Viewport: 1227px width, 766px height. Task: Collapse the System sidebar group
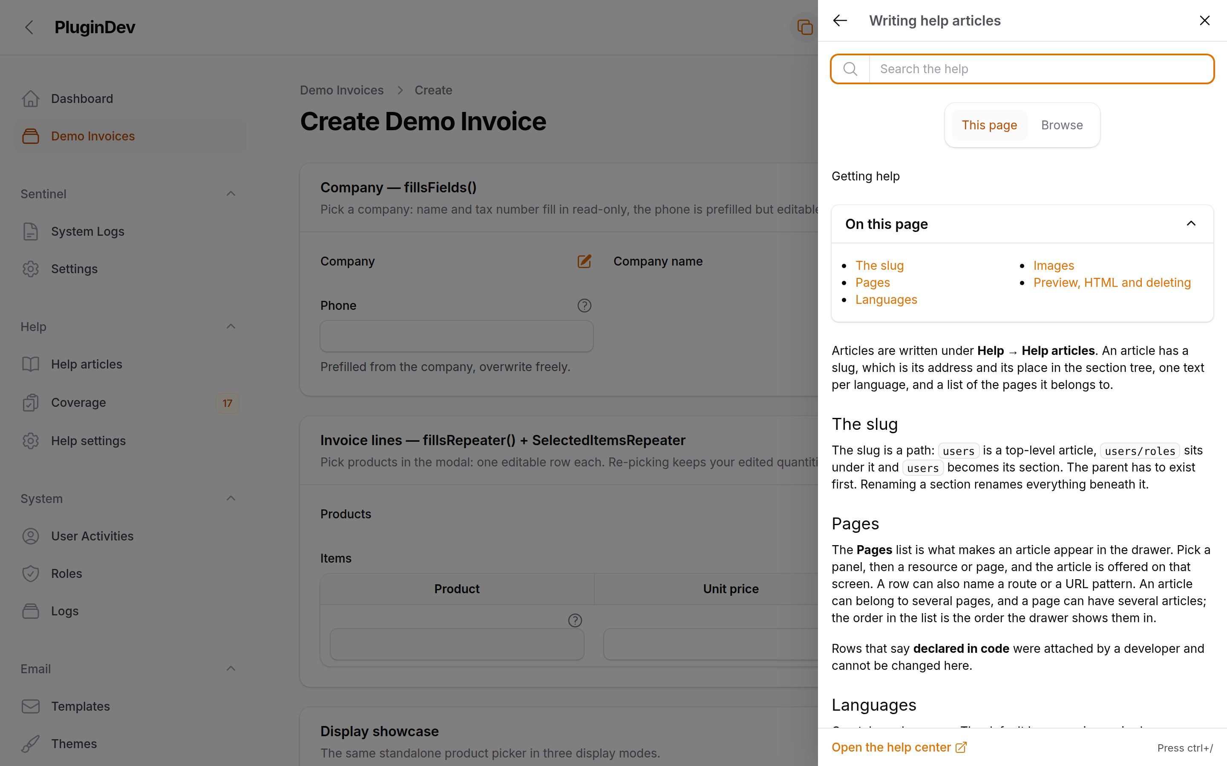(230, 498)
